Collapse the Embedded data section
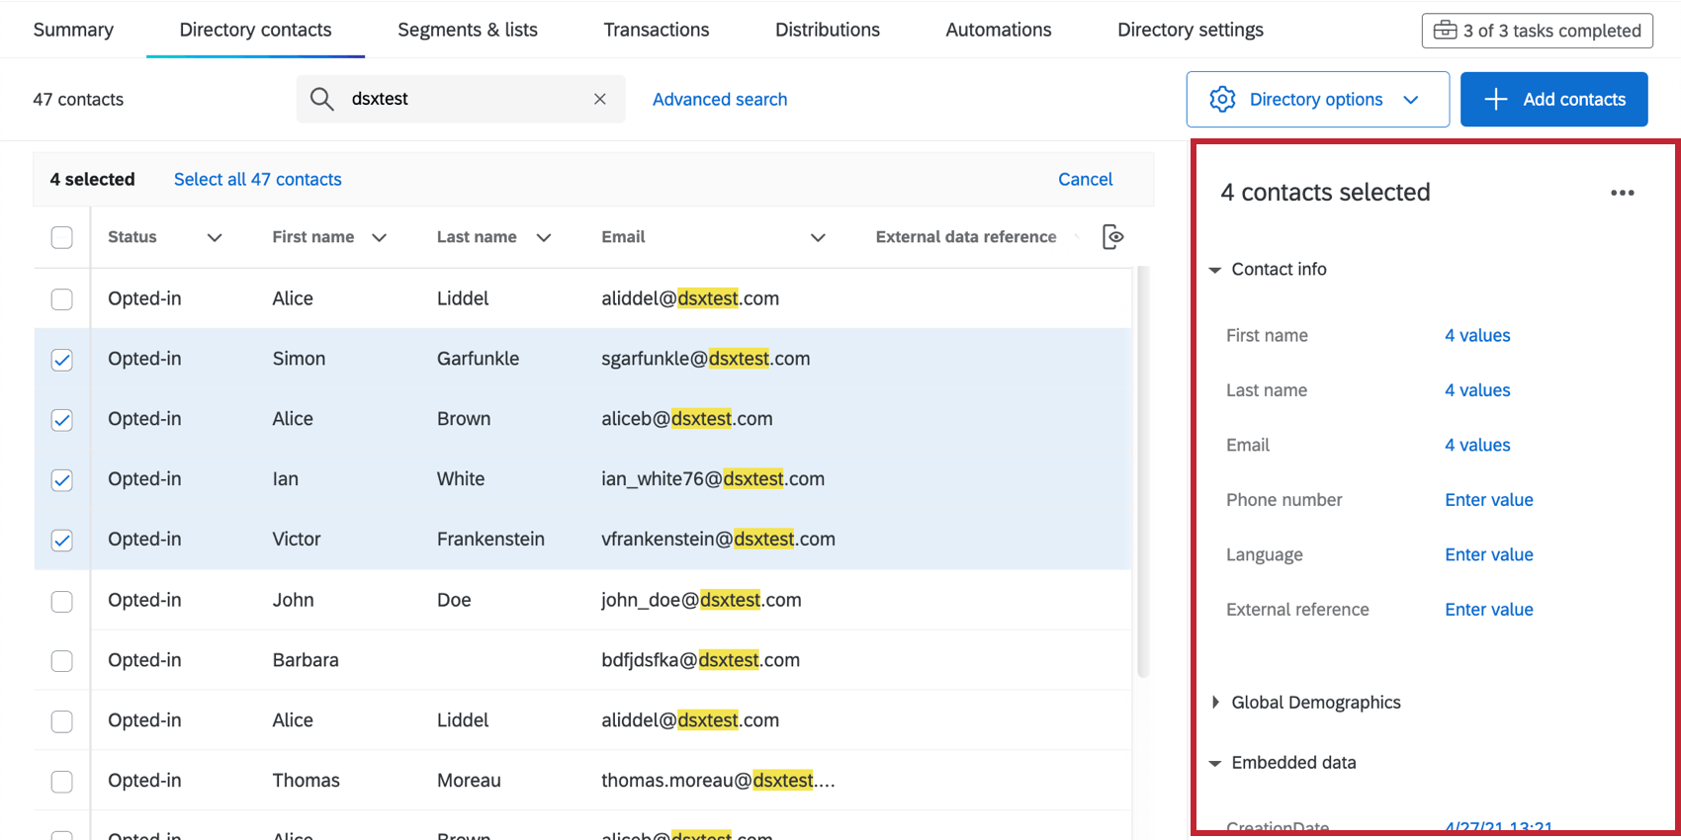 coord(1215,763)
